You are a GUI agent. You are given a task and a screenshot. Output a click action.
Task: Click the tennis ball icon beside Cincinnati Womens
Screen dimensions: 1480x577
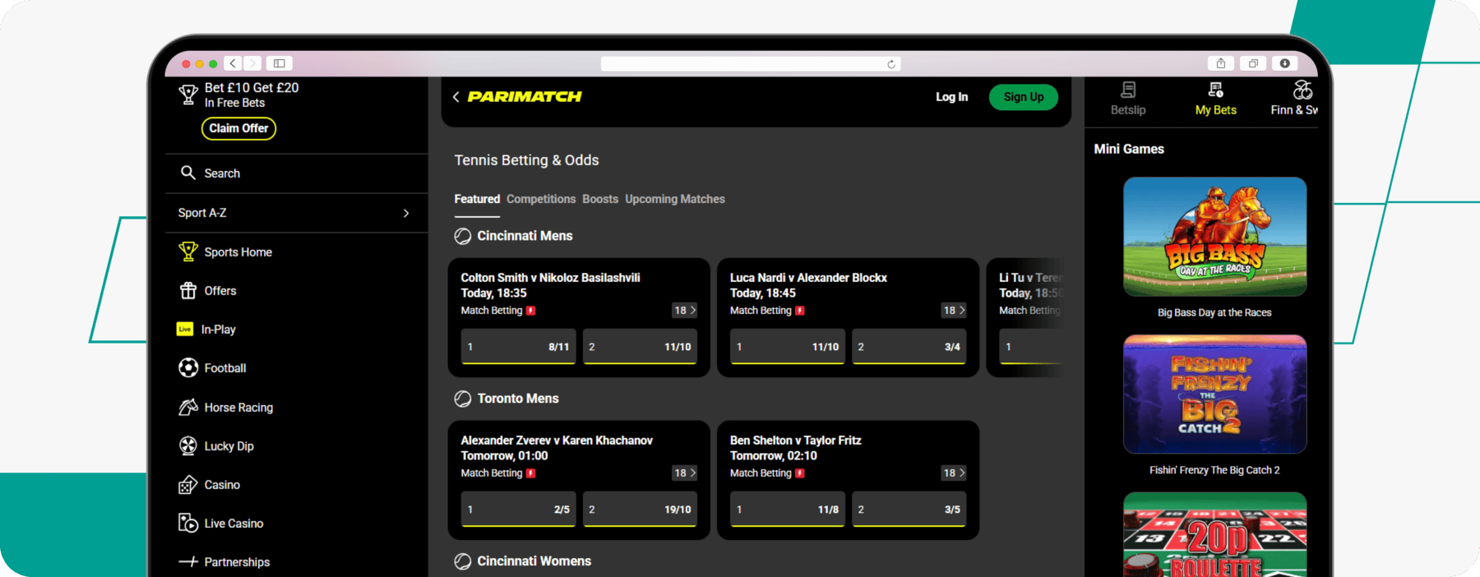tap(463, 561)
